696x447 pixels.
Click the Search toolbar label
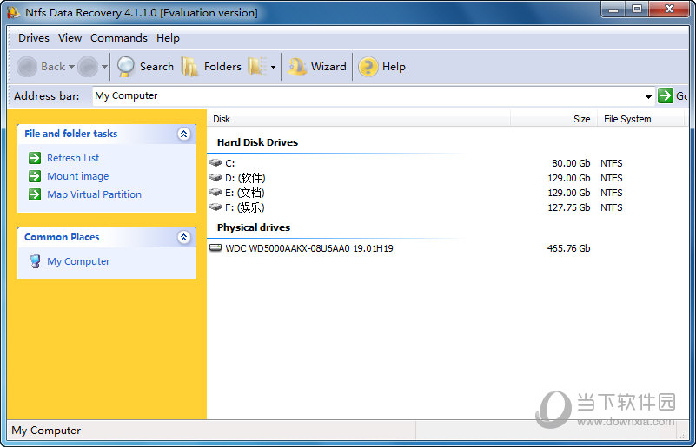click(x=156, y=67)
